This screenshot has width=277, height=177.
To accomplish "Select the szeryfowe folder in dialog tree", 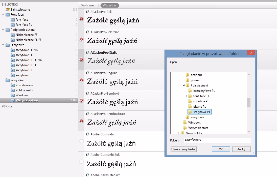I will [197, 117].
